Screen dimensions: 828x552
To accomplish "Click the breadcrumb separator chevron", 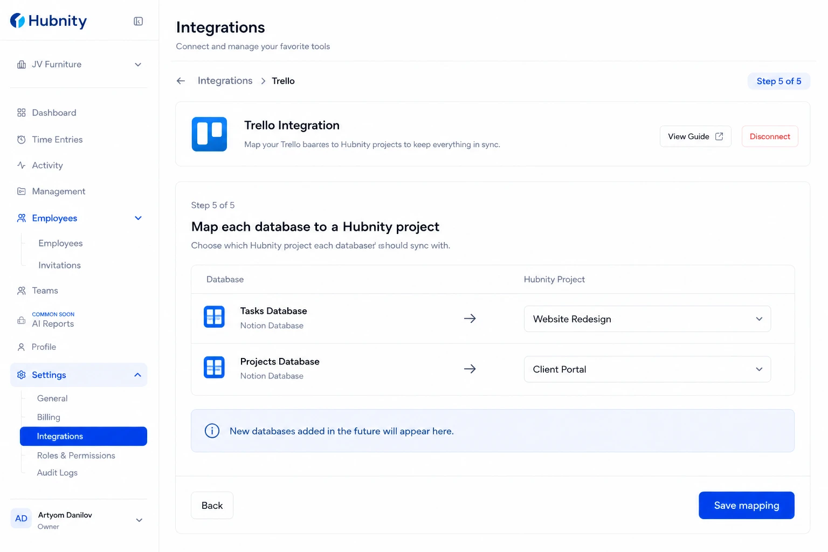I will click(x=263, y=81).
